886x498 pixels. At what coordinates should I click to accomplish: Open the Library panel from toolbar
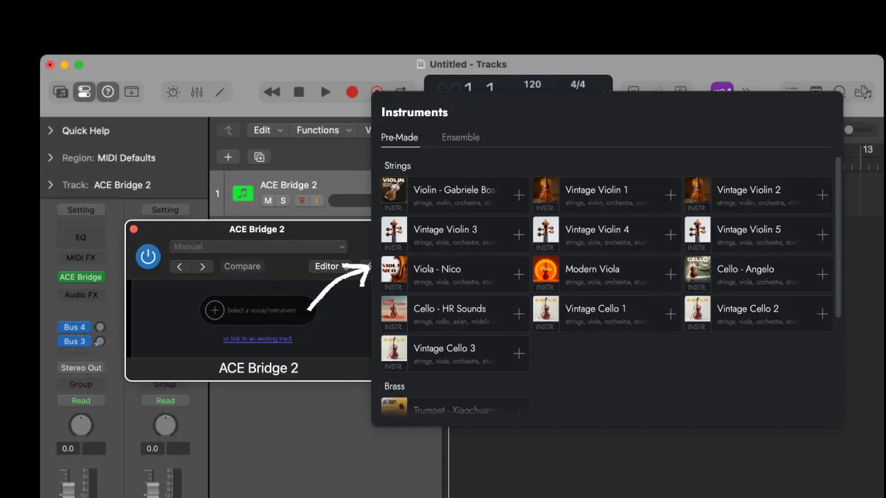pyautogui.click(x=61, y=92)
